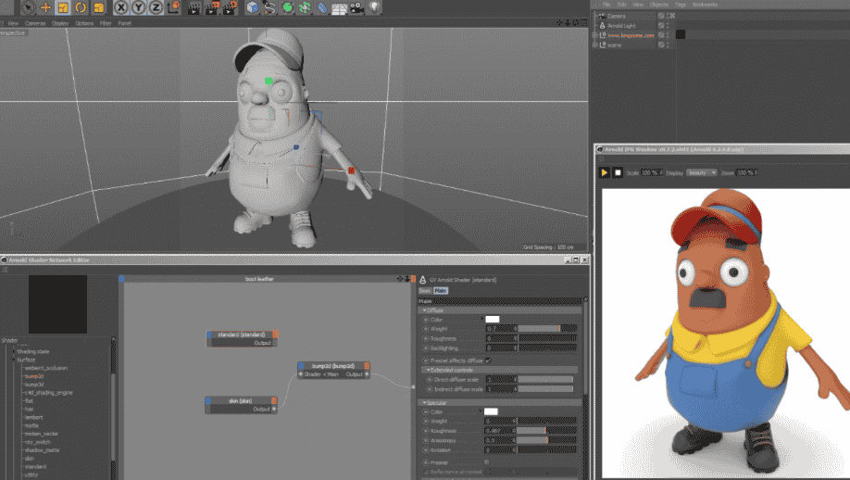
Task: Adjust the Diffuse Weight slider
Action: tap(547, 329)
